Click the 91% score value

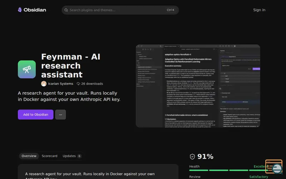(x=205, y=156)
